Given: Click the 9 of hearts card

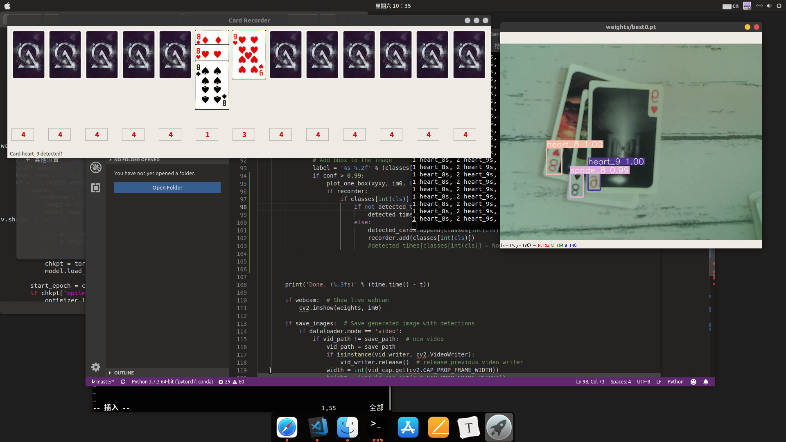Looking at the screenshot, I should tap(248, 55).
